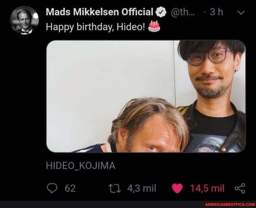Click the birthday cake emoji
This screenshot has width=256, height=208.
tap(154, 26)
